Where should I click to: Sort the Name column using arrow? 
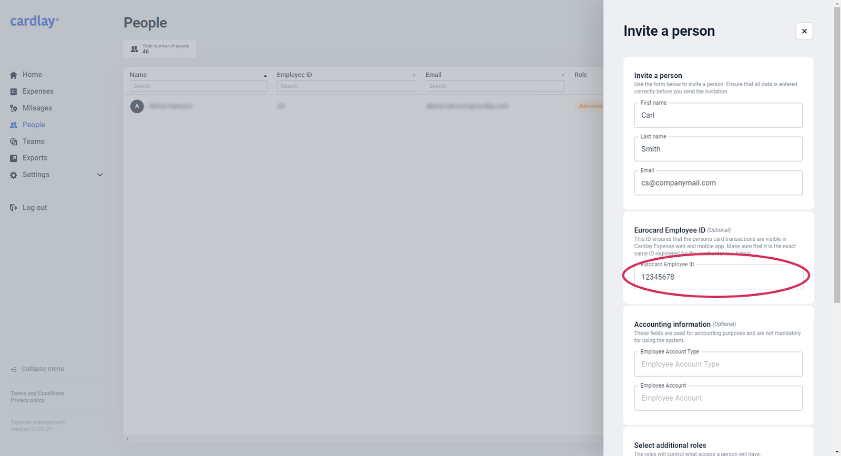click(265, 76)
